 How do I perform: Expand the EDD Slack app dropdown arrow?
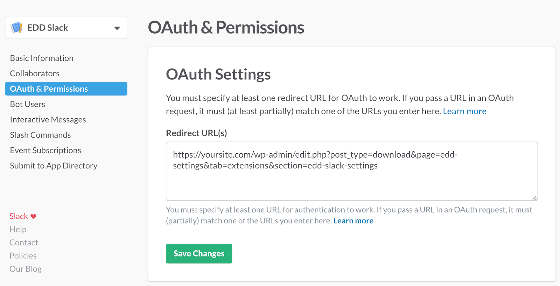coord(117,28)
